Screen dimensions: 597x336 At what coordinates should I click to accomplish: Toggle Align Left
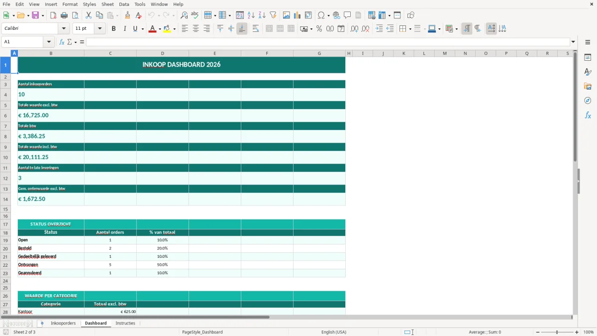185,29
